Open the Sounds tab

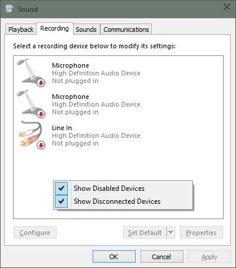tap(86, 29)
